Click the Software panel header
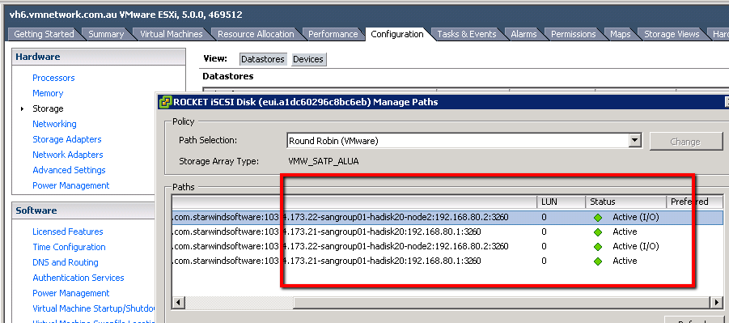The image size is (729, 323). (83, 210)
